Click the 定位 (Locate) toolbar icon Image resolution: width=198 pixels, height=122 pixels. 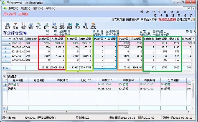click(15, 26)
